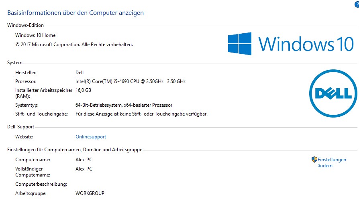The width and height of the screenshot is (359, 203).
Task: Click the Windows 10 wordmark text
Action: (x=306, y=44)
